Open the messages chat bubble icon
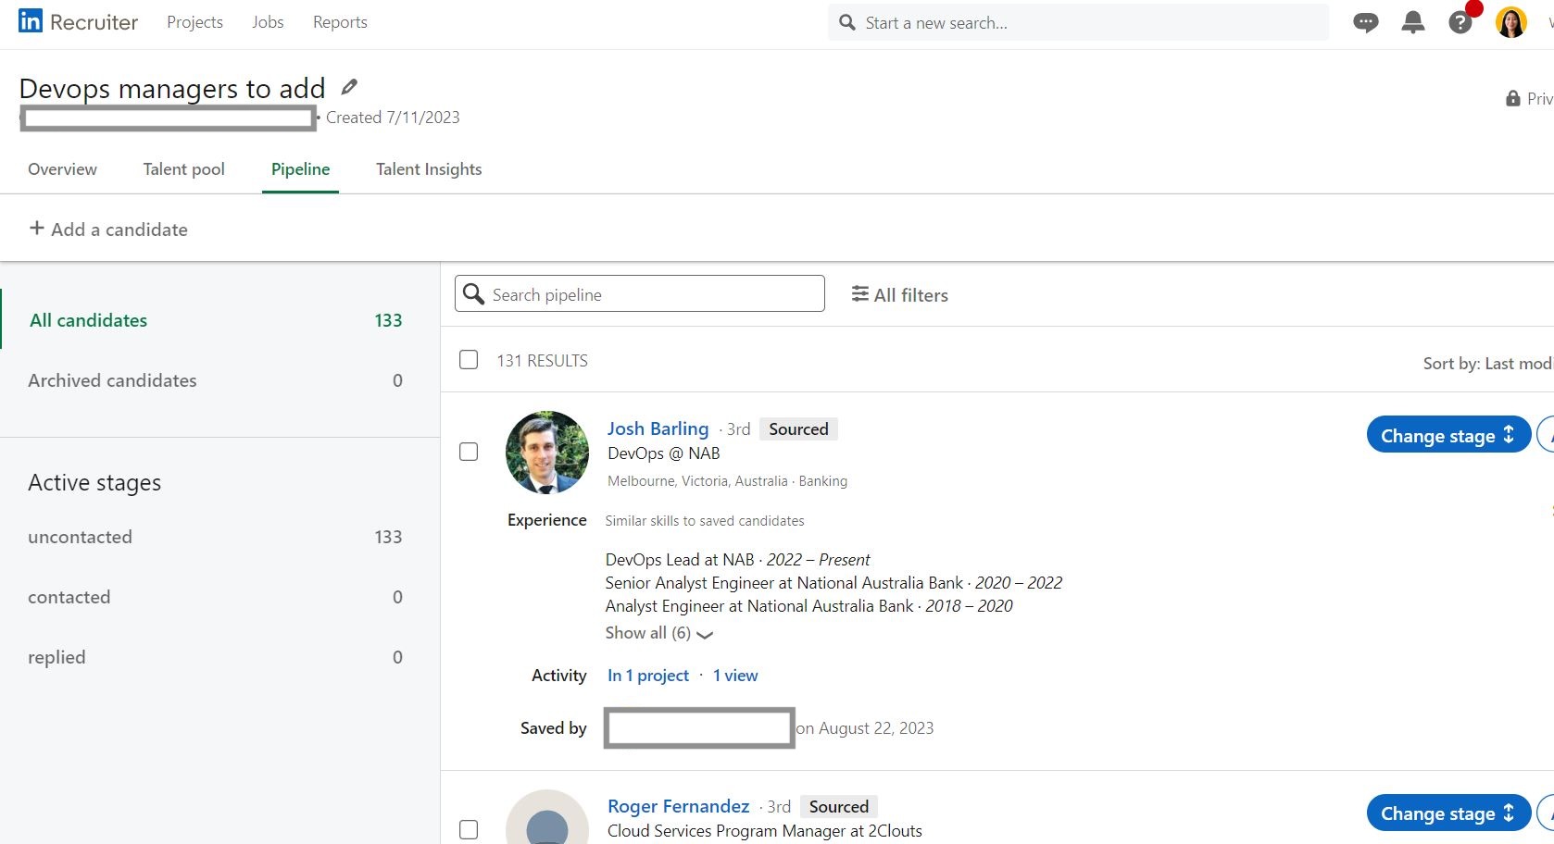The height and width of the screenshot is (844, 1554). [x=1365, y=22]
